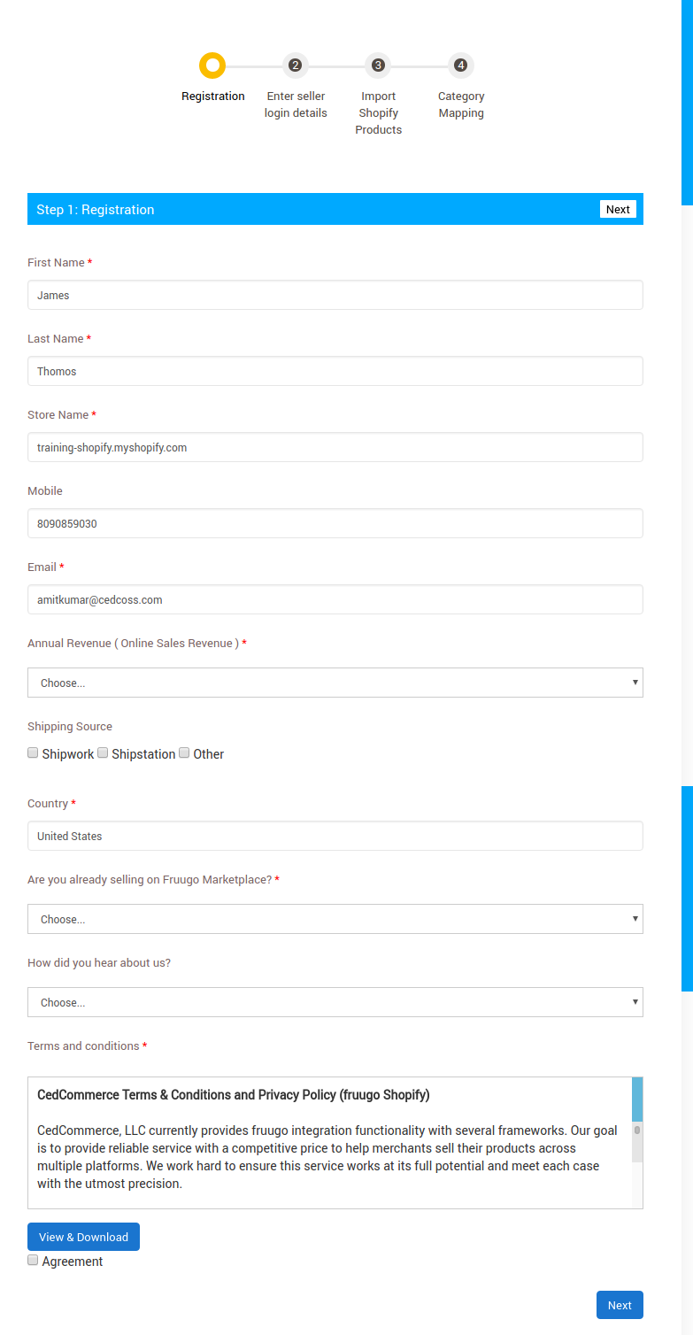Tick the Shipwork checkbox
The image size is (693, 1335).
[34, 753]
